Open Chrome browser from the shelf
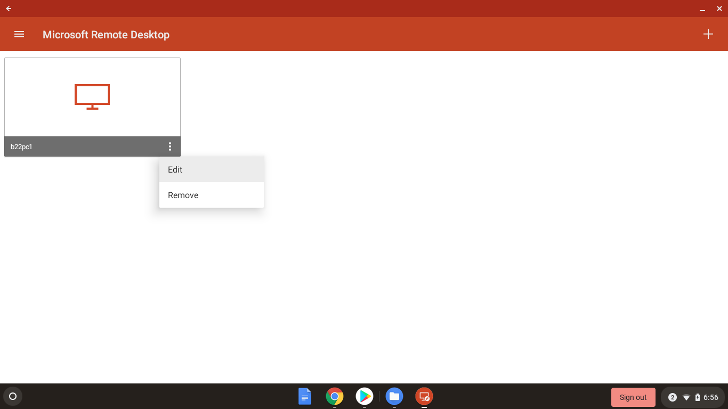Screen dimensions: 728x409 (335, 396)
